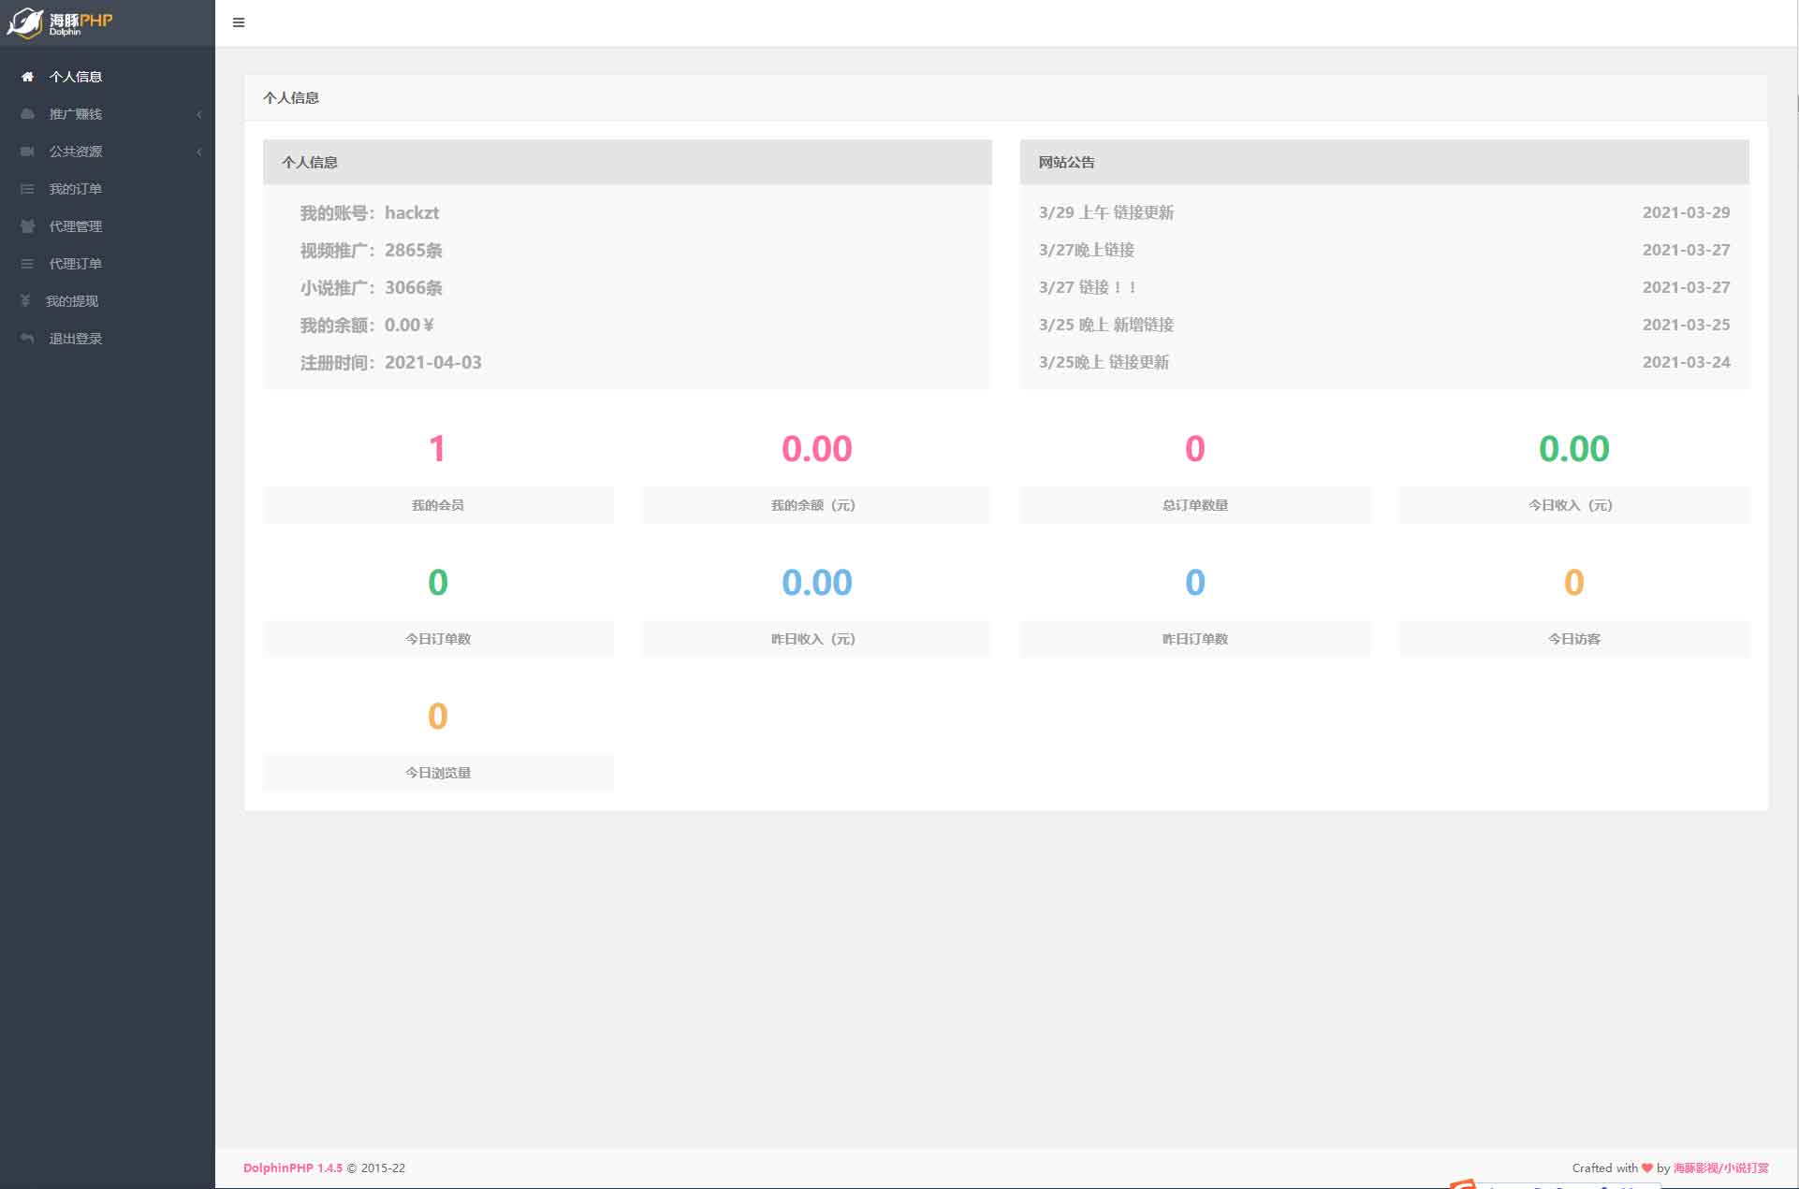The image size is (1799, 1189).
Task: Click the users icon beside 代理管理
Action: tap(27, 226)
